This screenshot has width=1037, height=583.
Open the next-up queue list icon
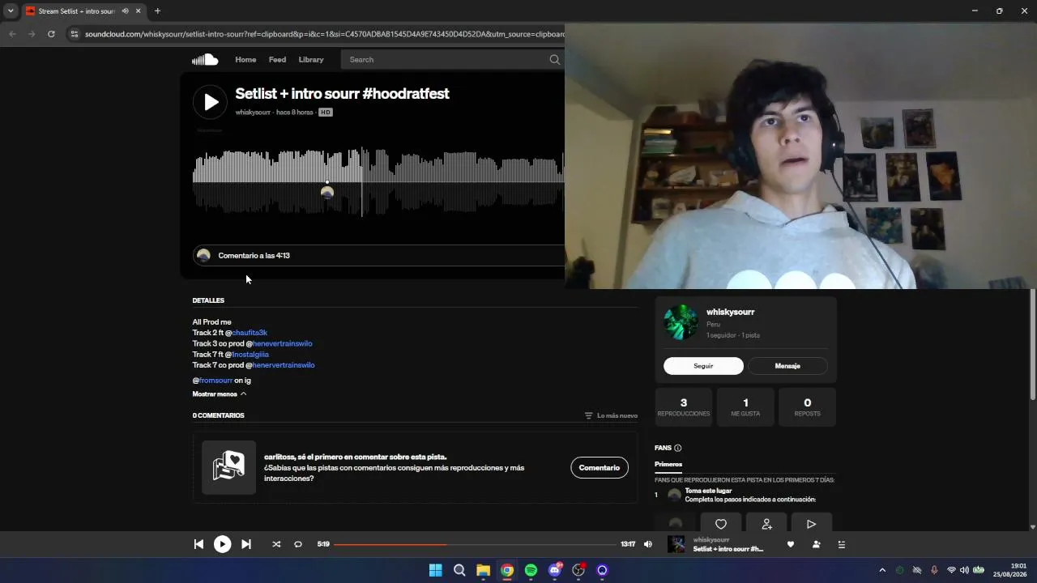coord(842,544)
